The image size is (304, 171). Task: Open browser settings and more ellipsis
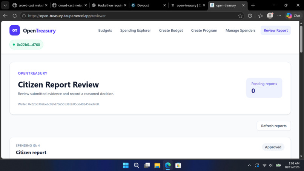pyautogui.click(x=279, y=16)
